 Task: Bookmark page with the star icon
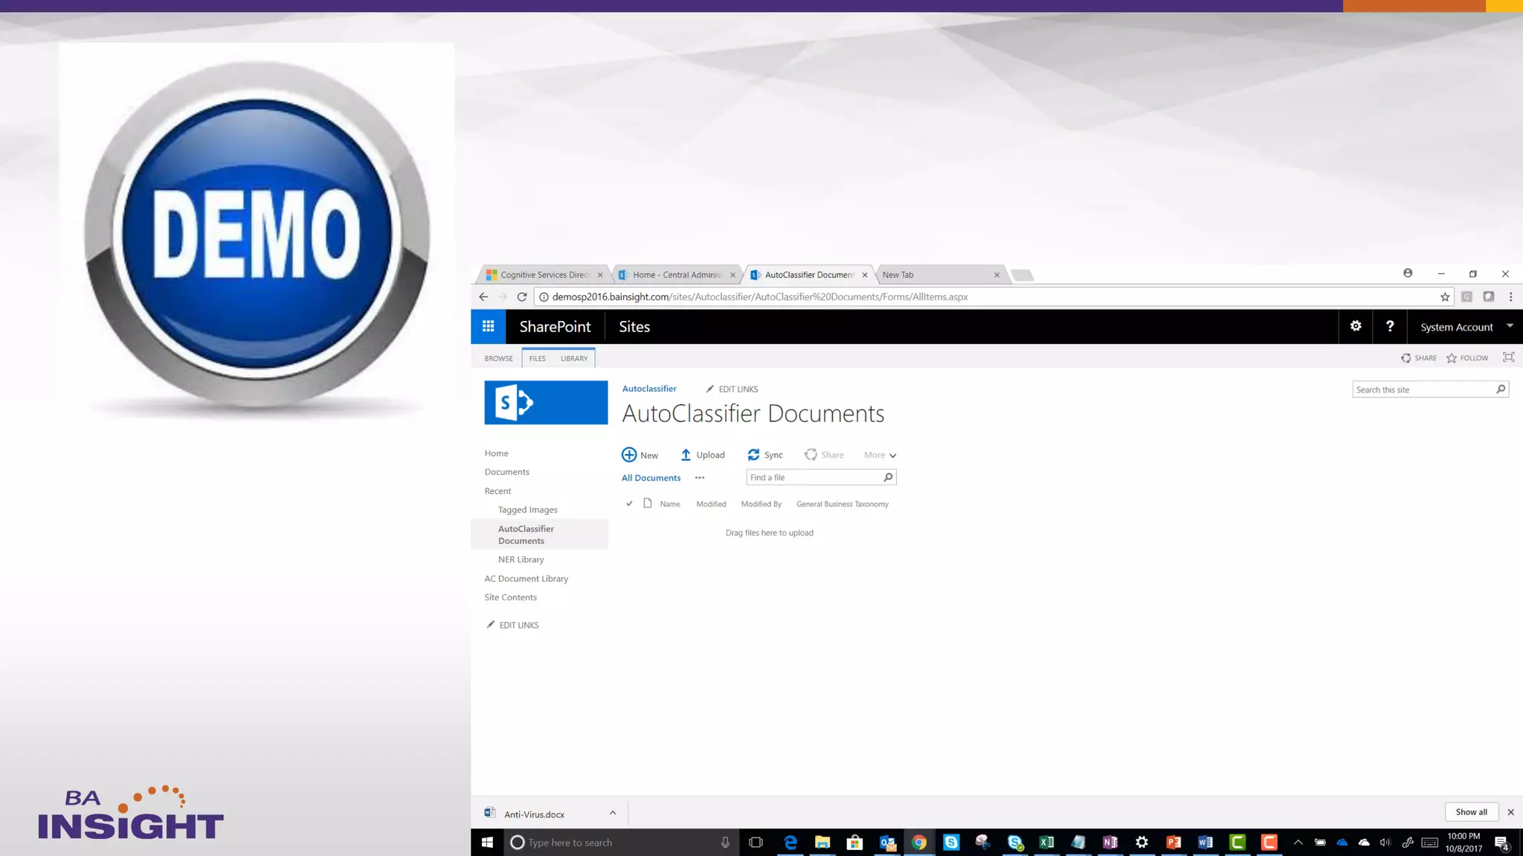[x=1445, y=296]
